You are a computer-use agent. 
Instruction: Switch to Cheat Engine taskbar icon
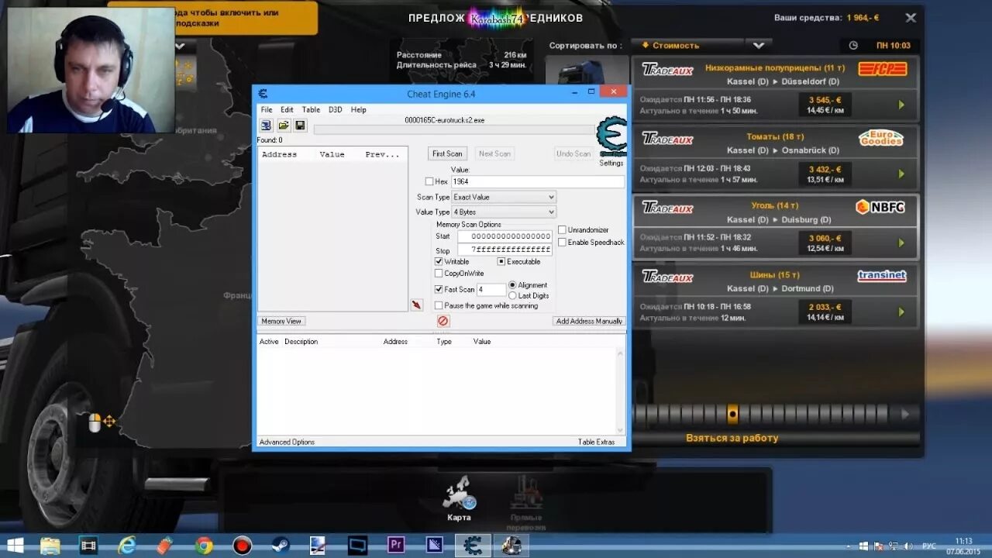[473, 546]
